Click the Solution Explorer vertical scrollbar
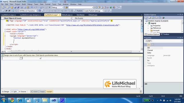The height and width of the screenshot is (103, 184). (x=182, y=26)
